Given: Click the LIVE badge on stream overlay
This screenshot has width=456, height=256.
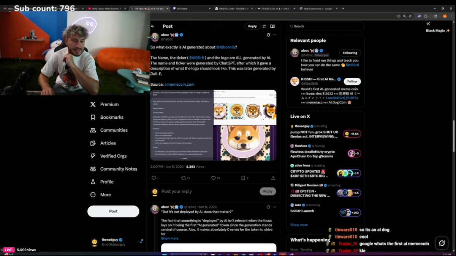Looking at the screenshot, I should pos(8,250).
